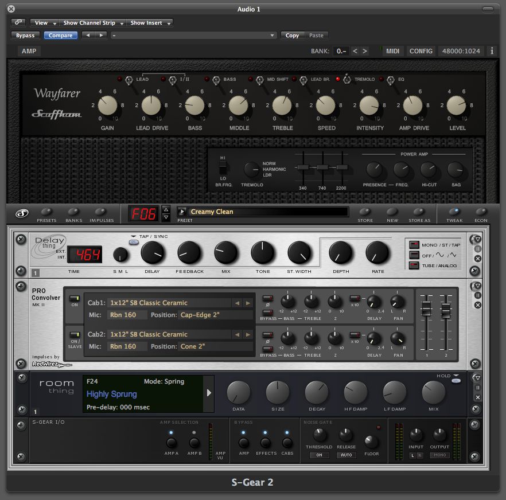Screen dimensions: 506x500
Task: Click the Pro Convolver pause icon
Action: point(478,295)
